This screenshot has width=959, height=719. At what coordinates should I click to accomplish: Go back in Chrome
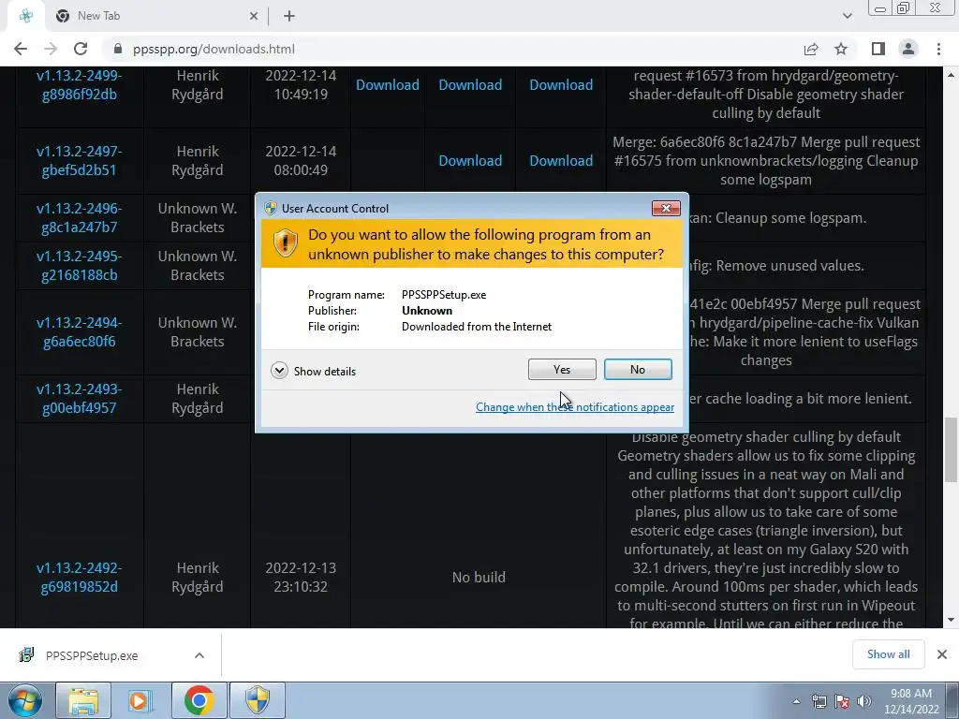(21, 49)
